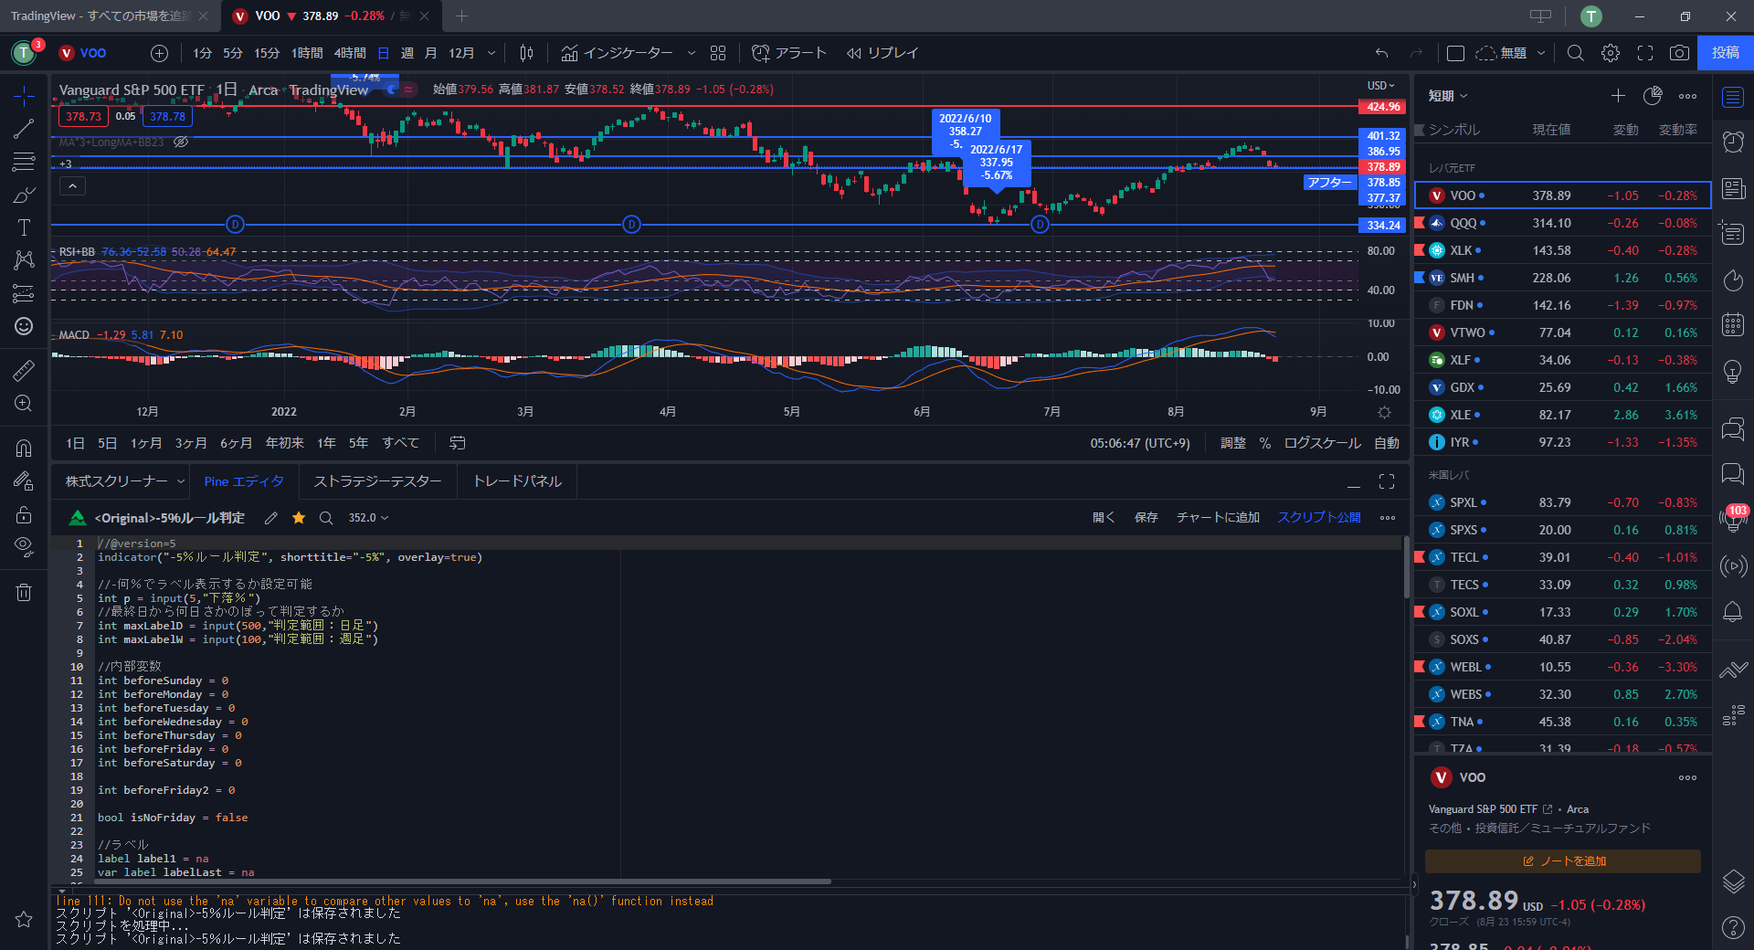Expand the 短期 watchlist dropdown
Image resolution: width=1754 pixels, height=950 pixels.
[x=1448, y=96]
